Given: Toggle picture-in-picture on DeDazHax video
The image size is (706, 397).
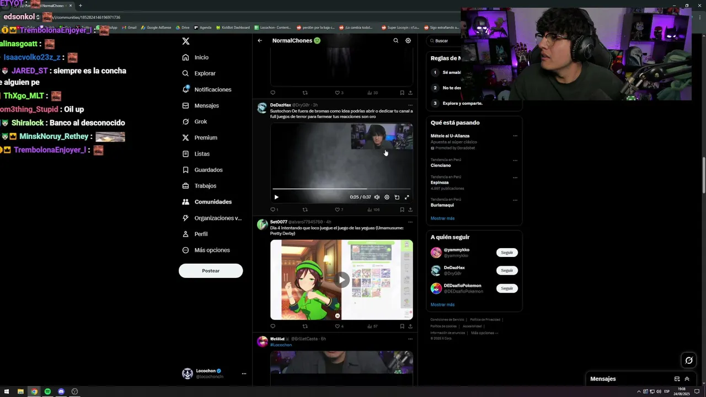Looking at the screenshot, I should pos(397,197).
